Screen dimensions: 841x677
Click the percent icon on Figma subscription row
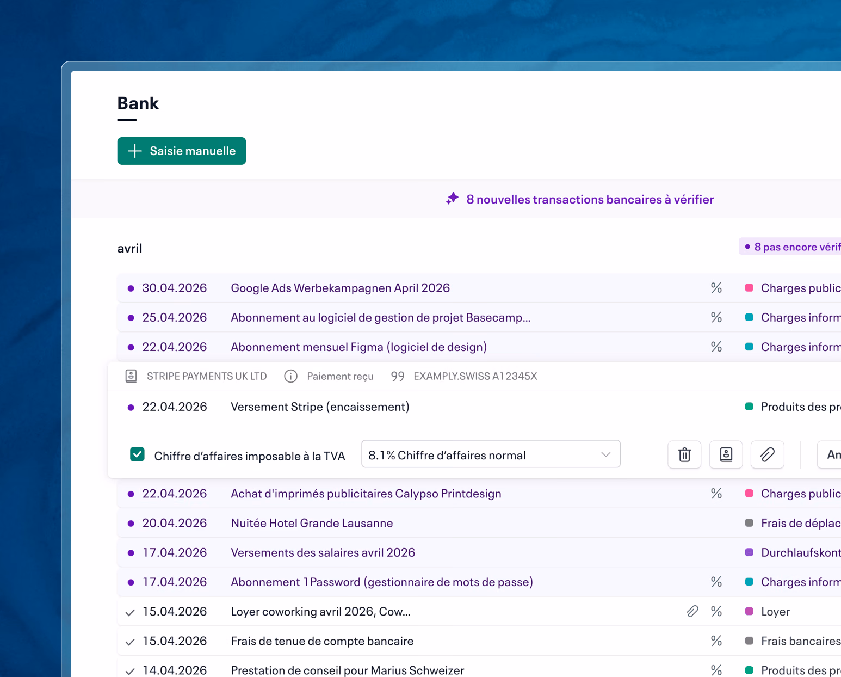716,347
